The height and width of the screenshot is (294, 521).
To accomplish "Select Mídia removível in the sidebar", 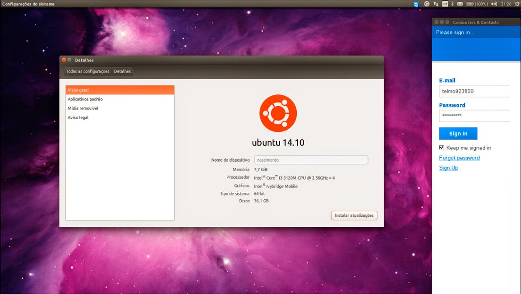I will point(120,108).
